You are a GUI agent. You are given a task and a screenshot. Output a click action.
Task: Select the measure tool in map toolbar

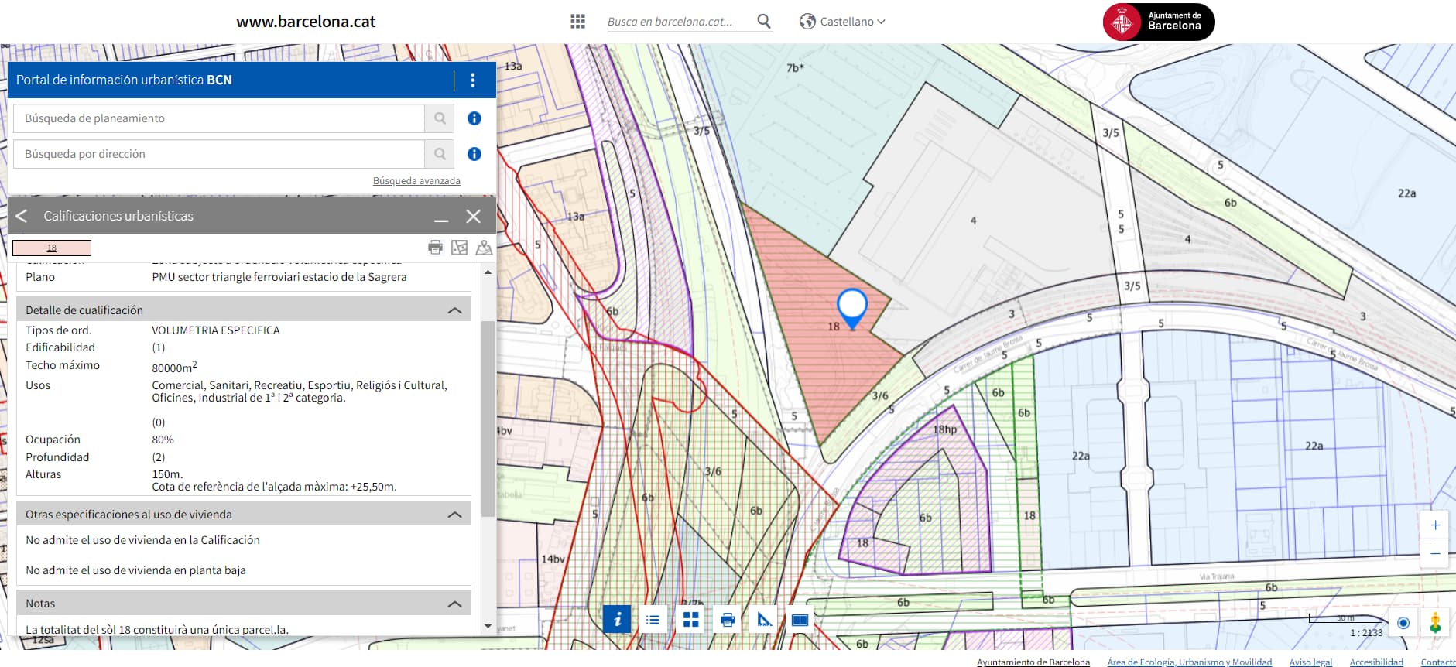(764, 619)
